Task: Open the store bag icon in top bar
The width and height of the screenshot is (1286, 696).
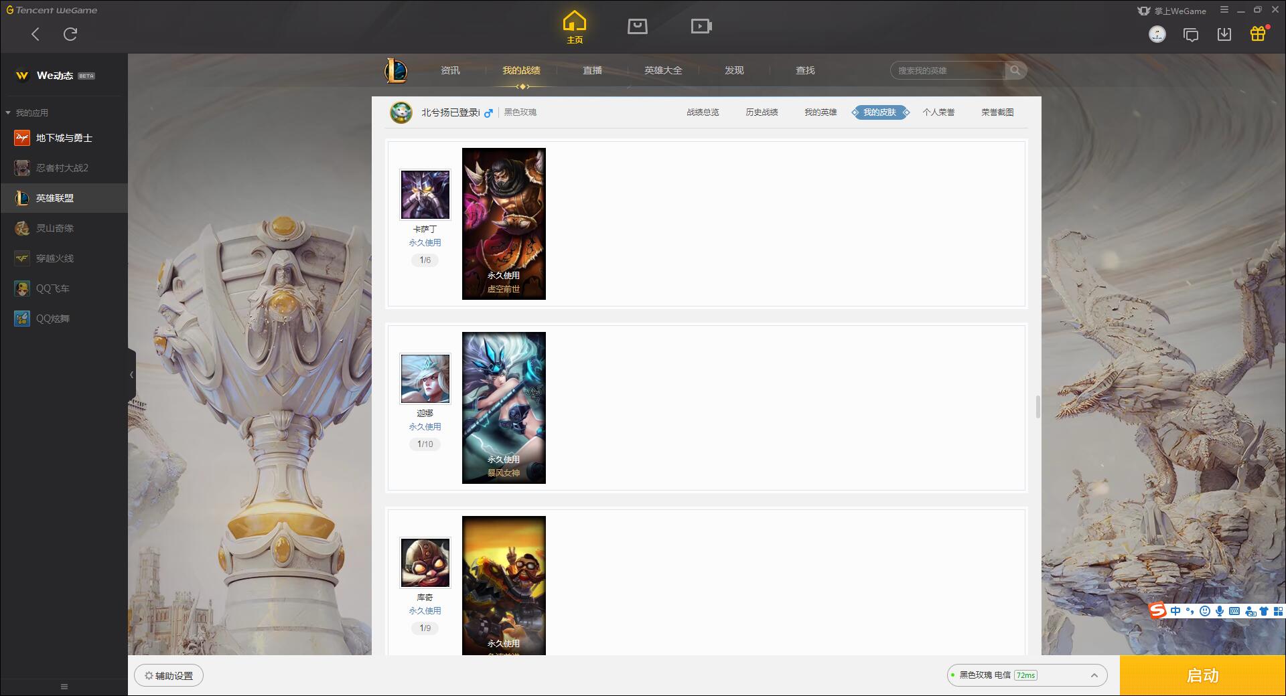Action: coord(638,26)
